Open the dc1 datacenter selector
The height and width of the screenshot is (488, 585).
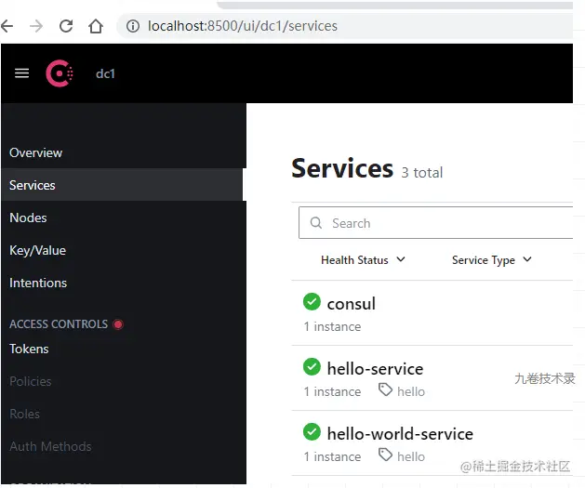click(105, 73)
